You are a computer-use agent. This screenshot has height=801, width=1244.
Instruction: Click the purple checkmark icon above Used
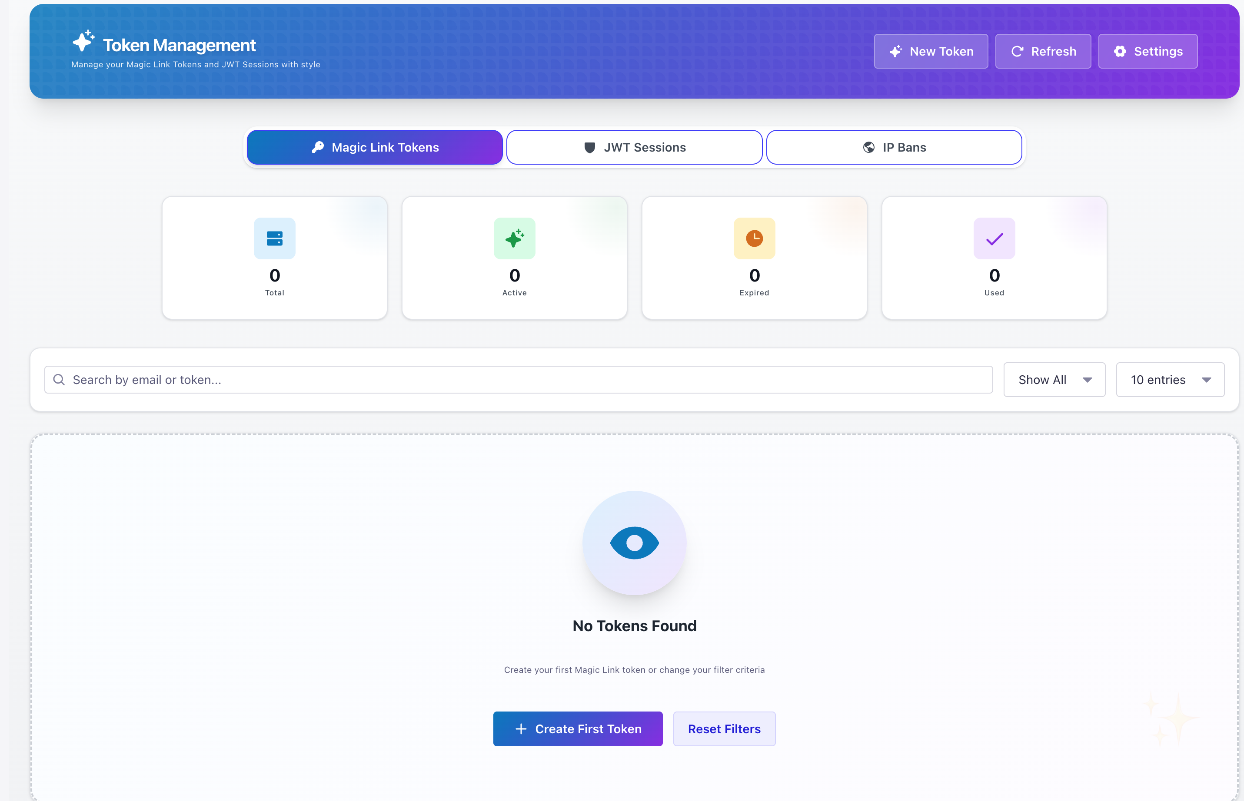point(994,238)
